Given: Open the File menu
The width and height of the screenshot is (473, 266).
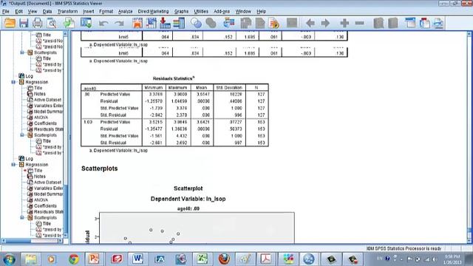Looking at the screenshot, I should click(6, 12).
